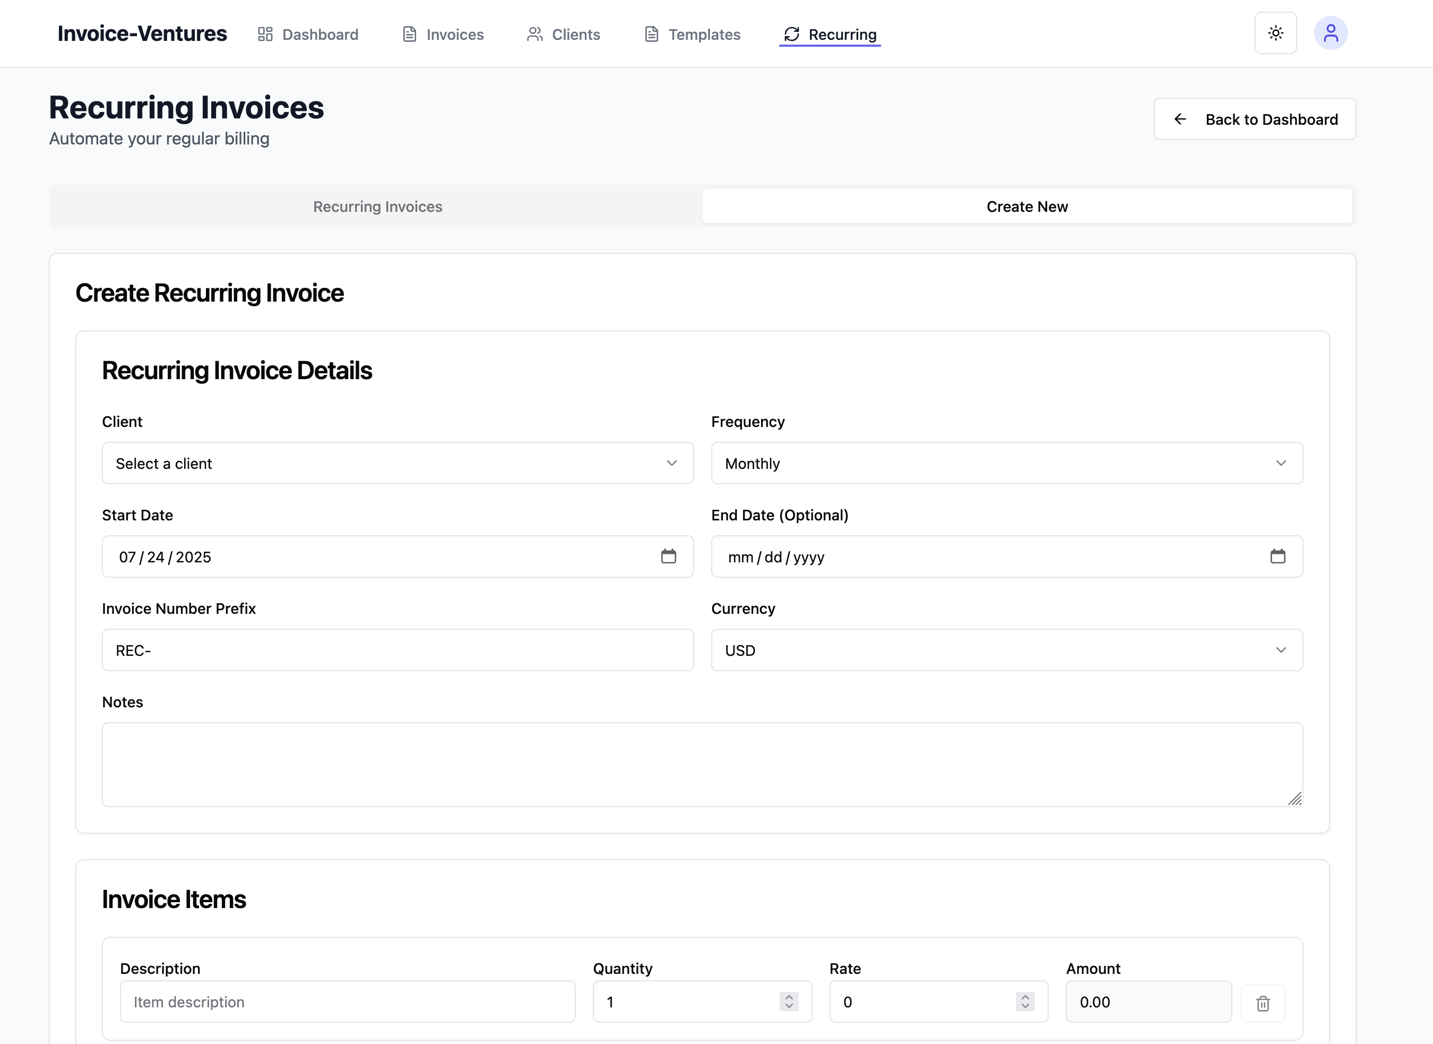Click the Templates file icon
Viewport: 1433px width, 1044px height.
tap(651, 34)
